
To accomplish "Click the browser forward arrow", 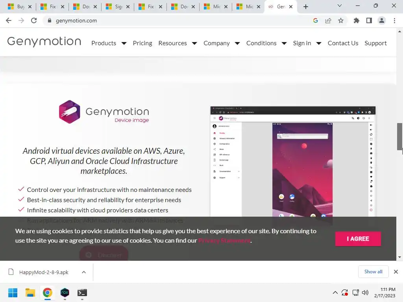I will tap(21, 20).
